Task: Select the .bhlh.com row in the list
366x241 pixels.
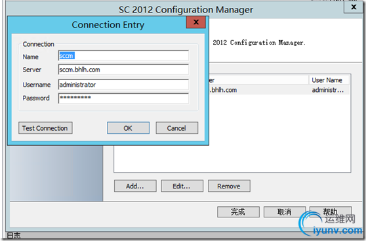Action: tap(279, 90)
